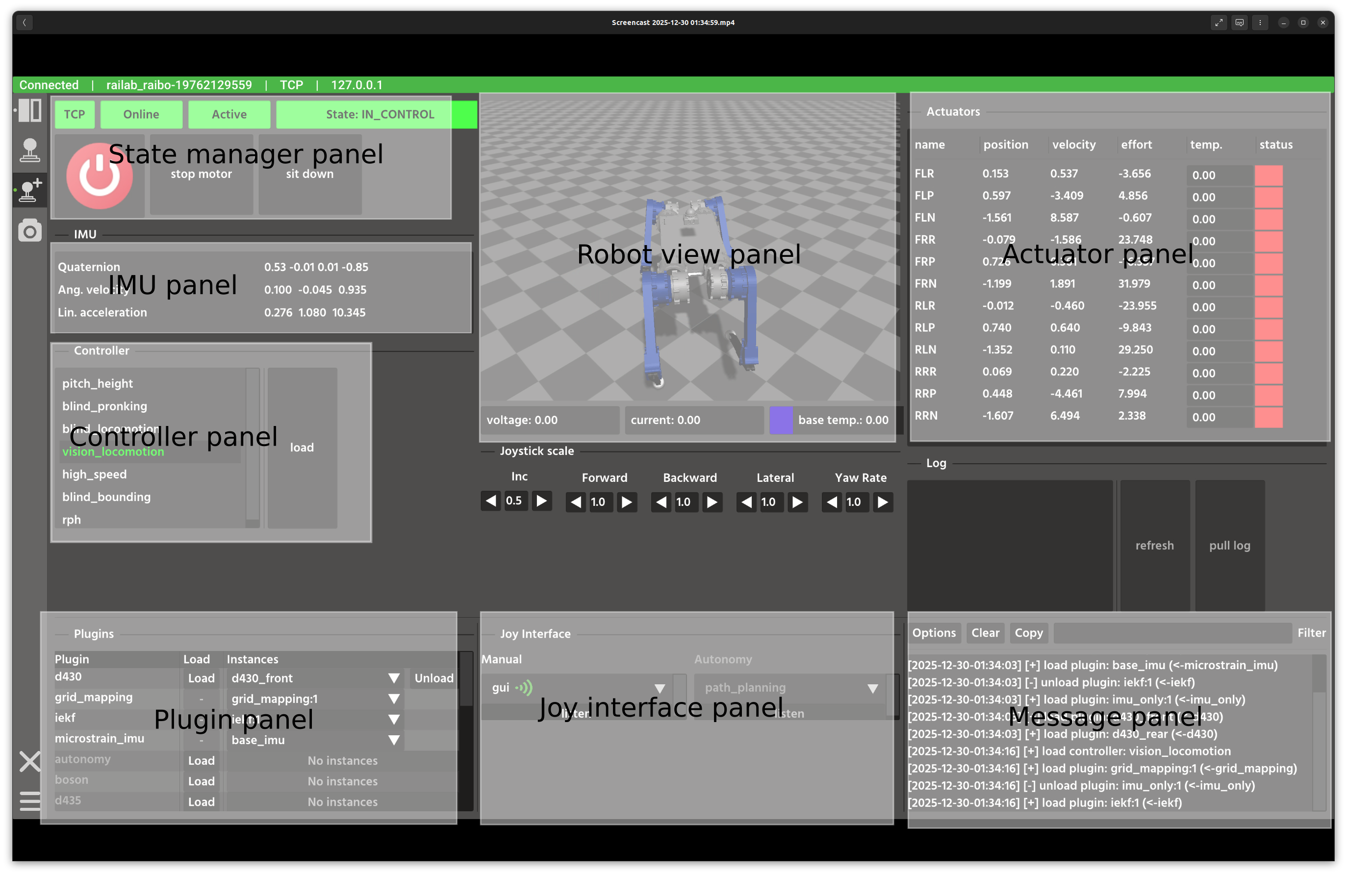Open the camera view sidebar icon
Screen dimensions: 1347x875
pyautogui.click(x=29, y=231)
